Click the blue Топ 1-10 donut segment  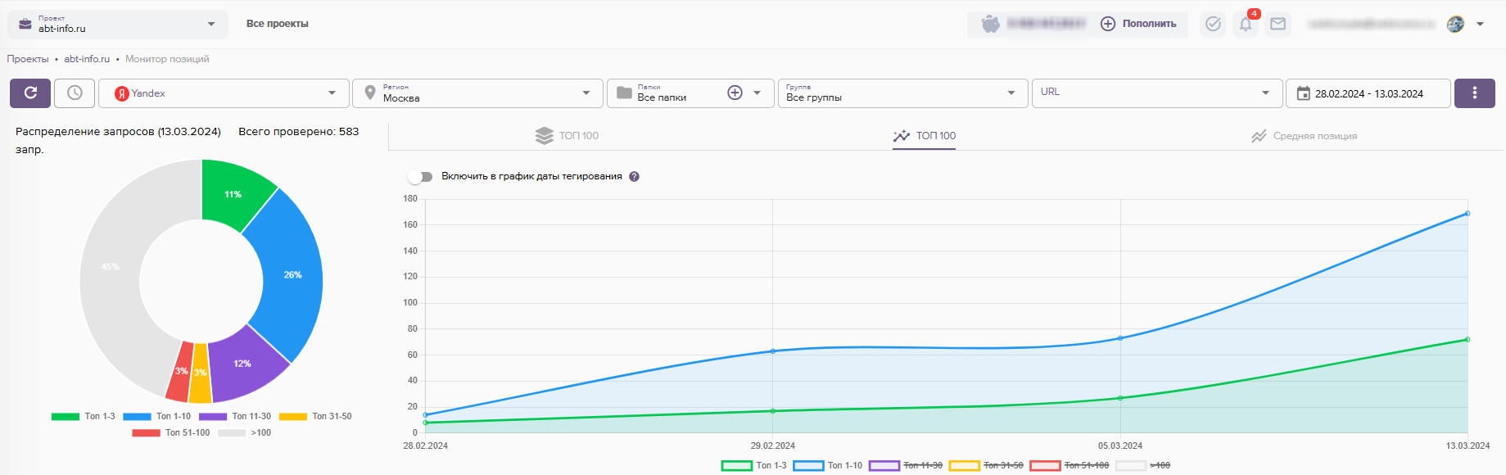pyautogui.click(x=291, y=275)
